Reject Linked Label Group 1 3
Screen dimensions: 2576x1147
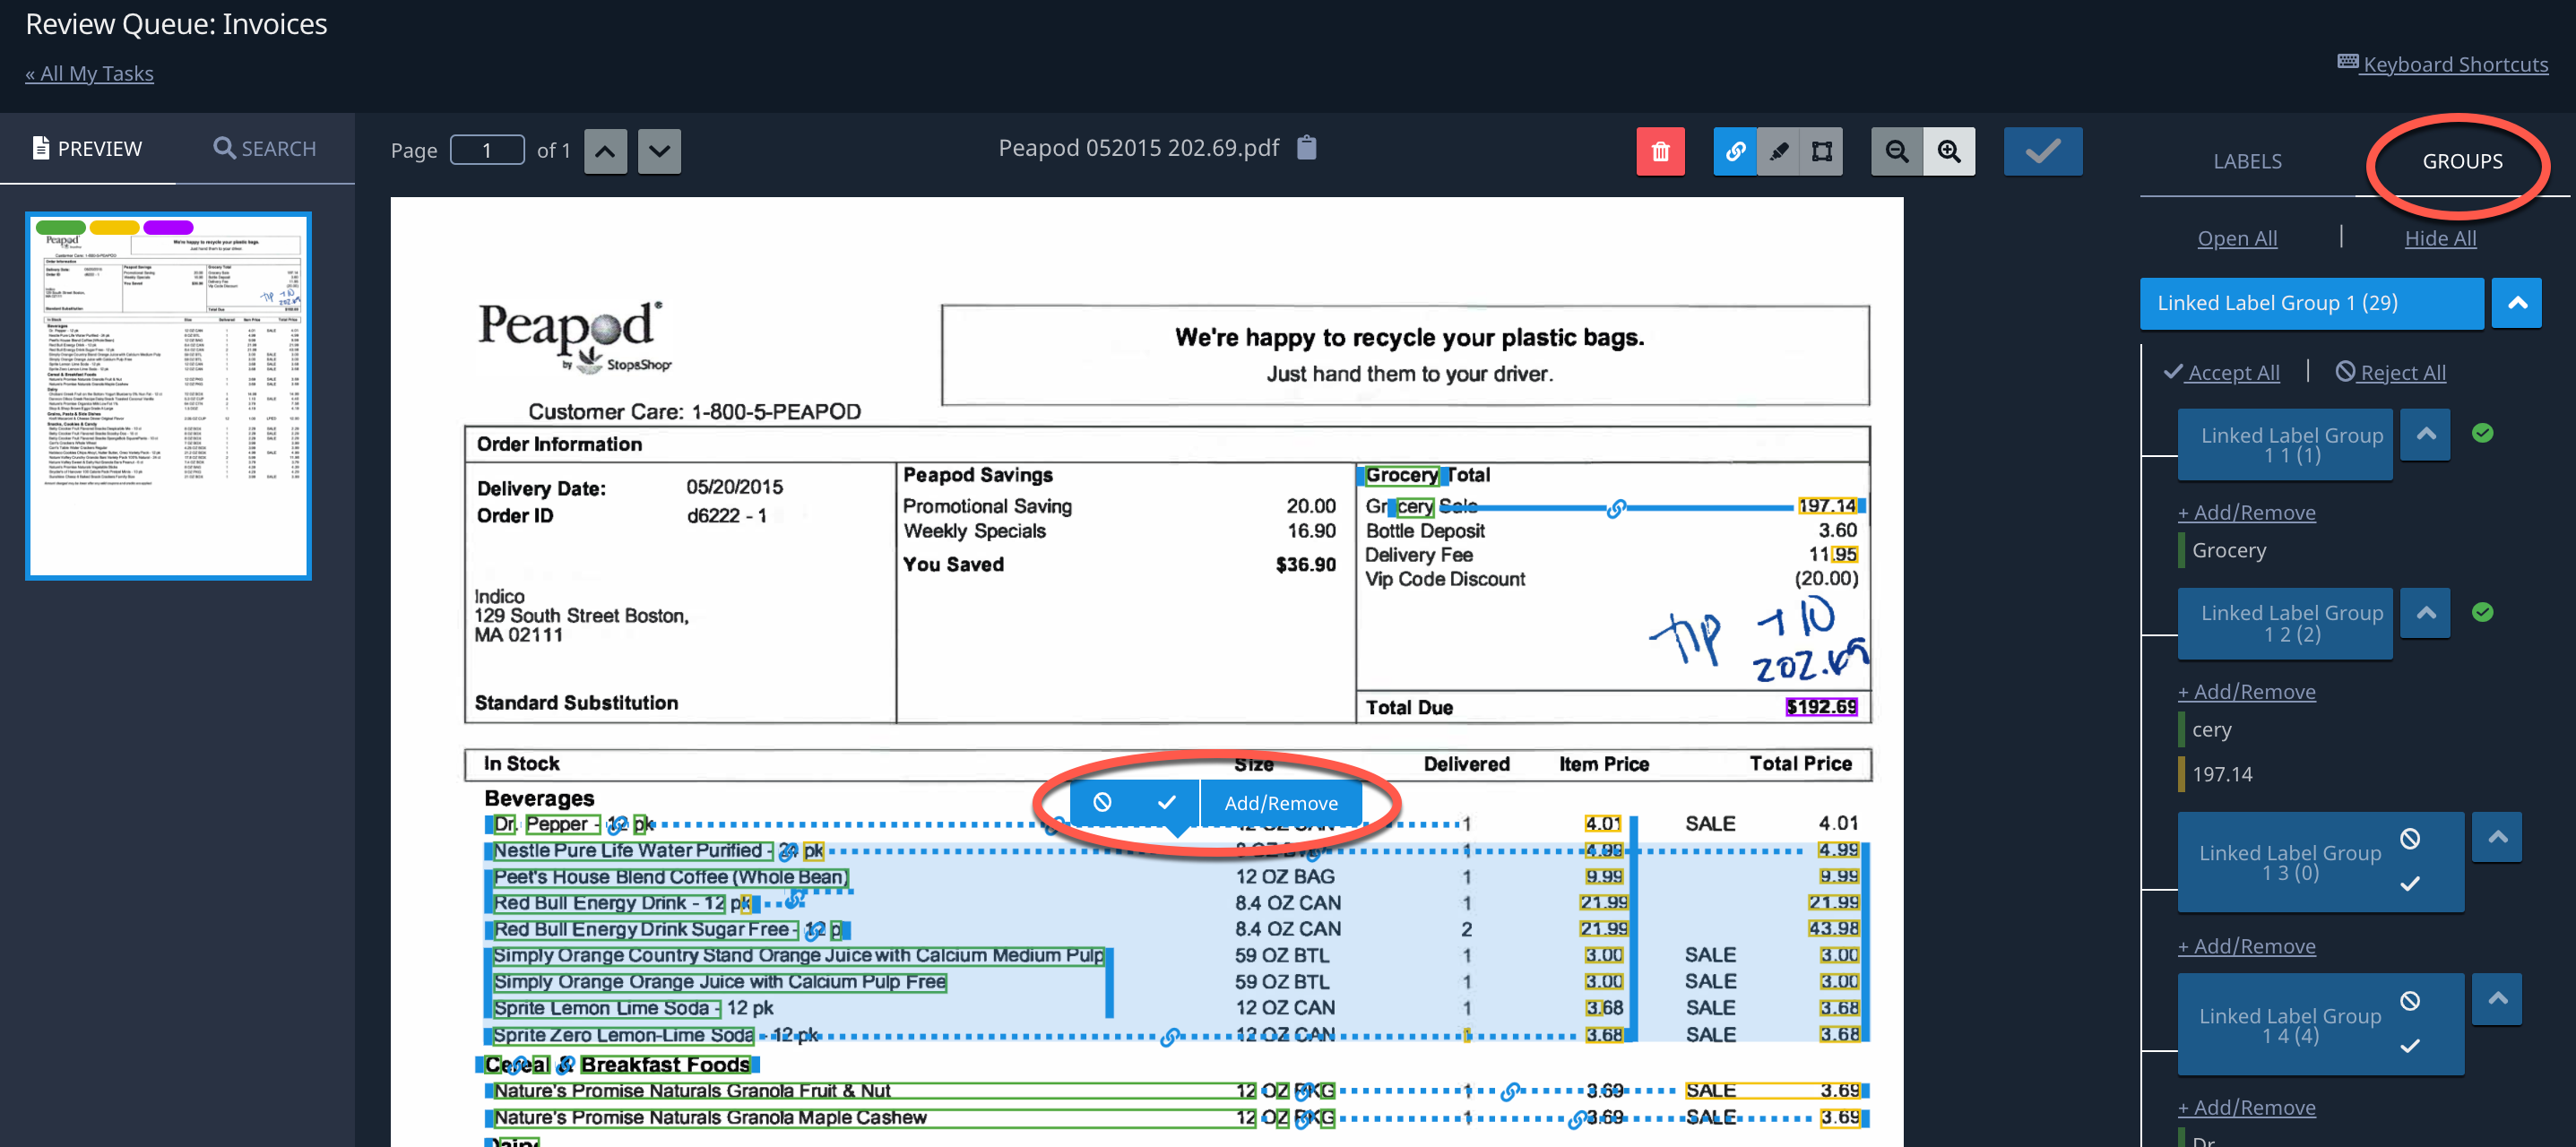pos(2410,838)
